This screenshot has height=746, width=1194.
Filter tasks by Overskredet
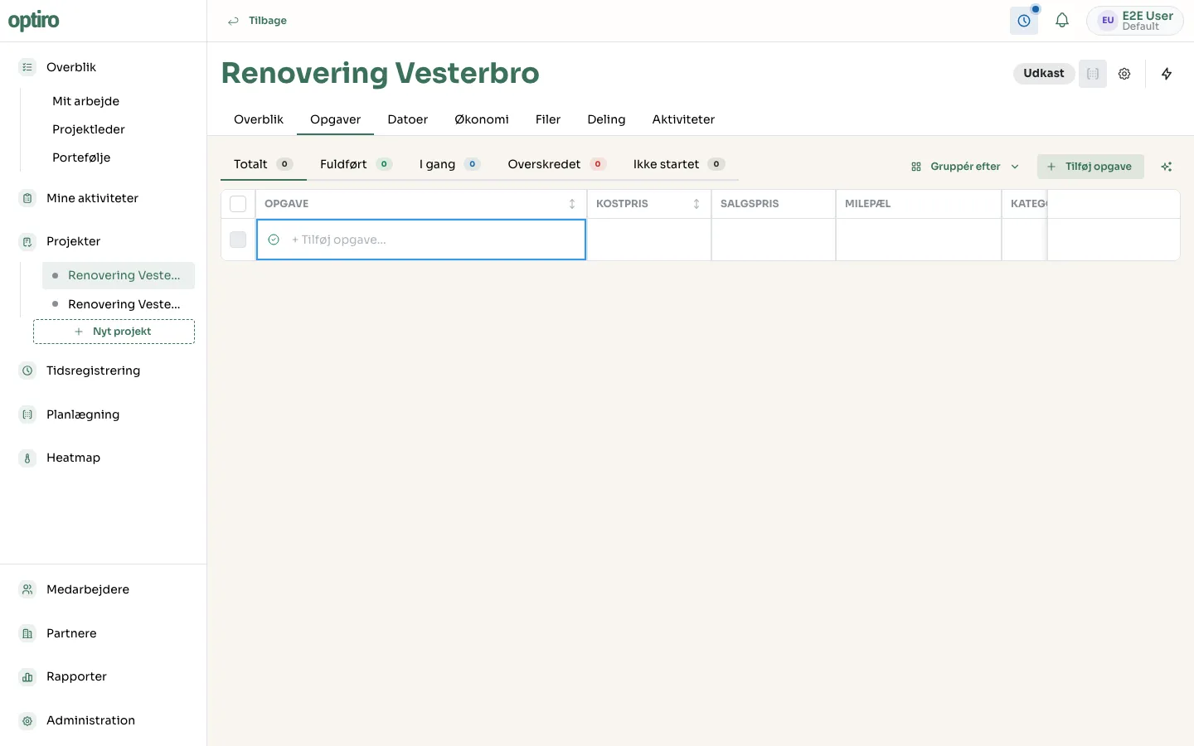(x=556, y=164)
